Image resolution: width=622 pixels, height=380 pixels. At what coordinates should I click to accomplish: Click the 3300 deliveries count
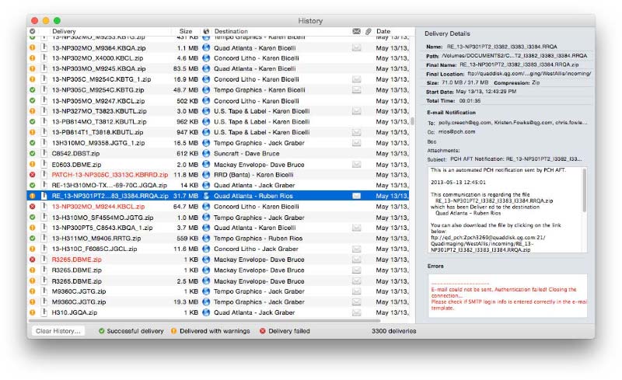[394, 331]
